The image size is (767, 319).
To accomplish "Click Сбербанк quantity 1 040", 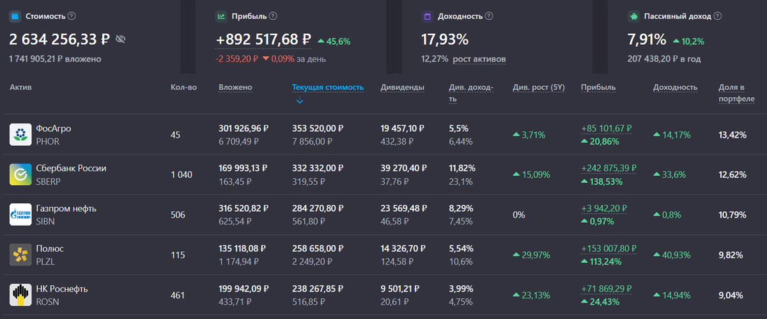I will point(182,175).
